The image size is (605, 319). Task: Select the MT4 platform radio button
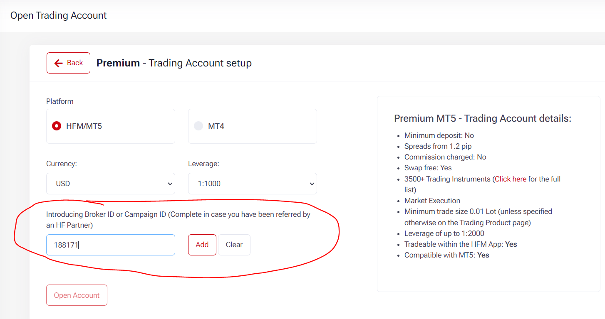pos(198,126)
